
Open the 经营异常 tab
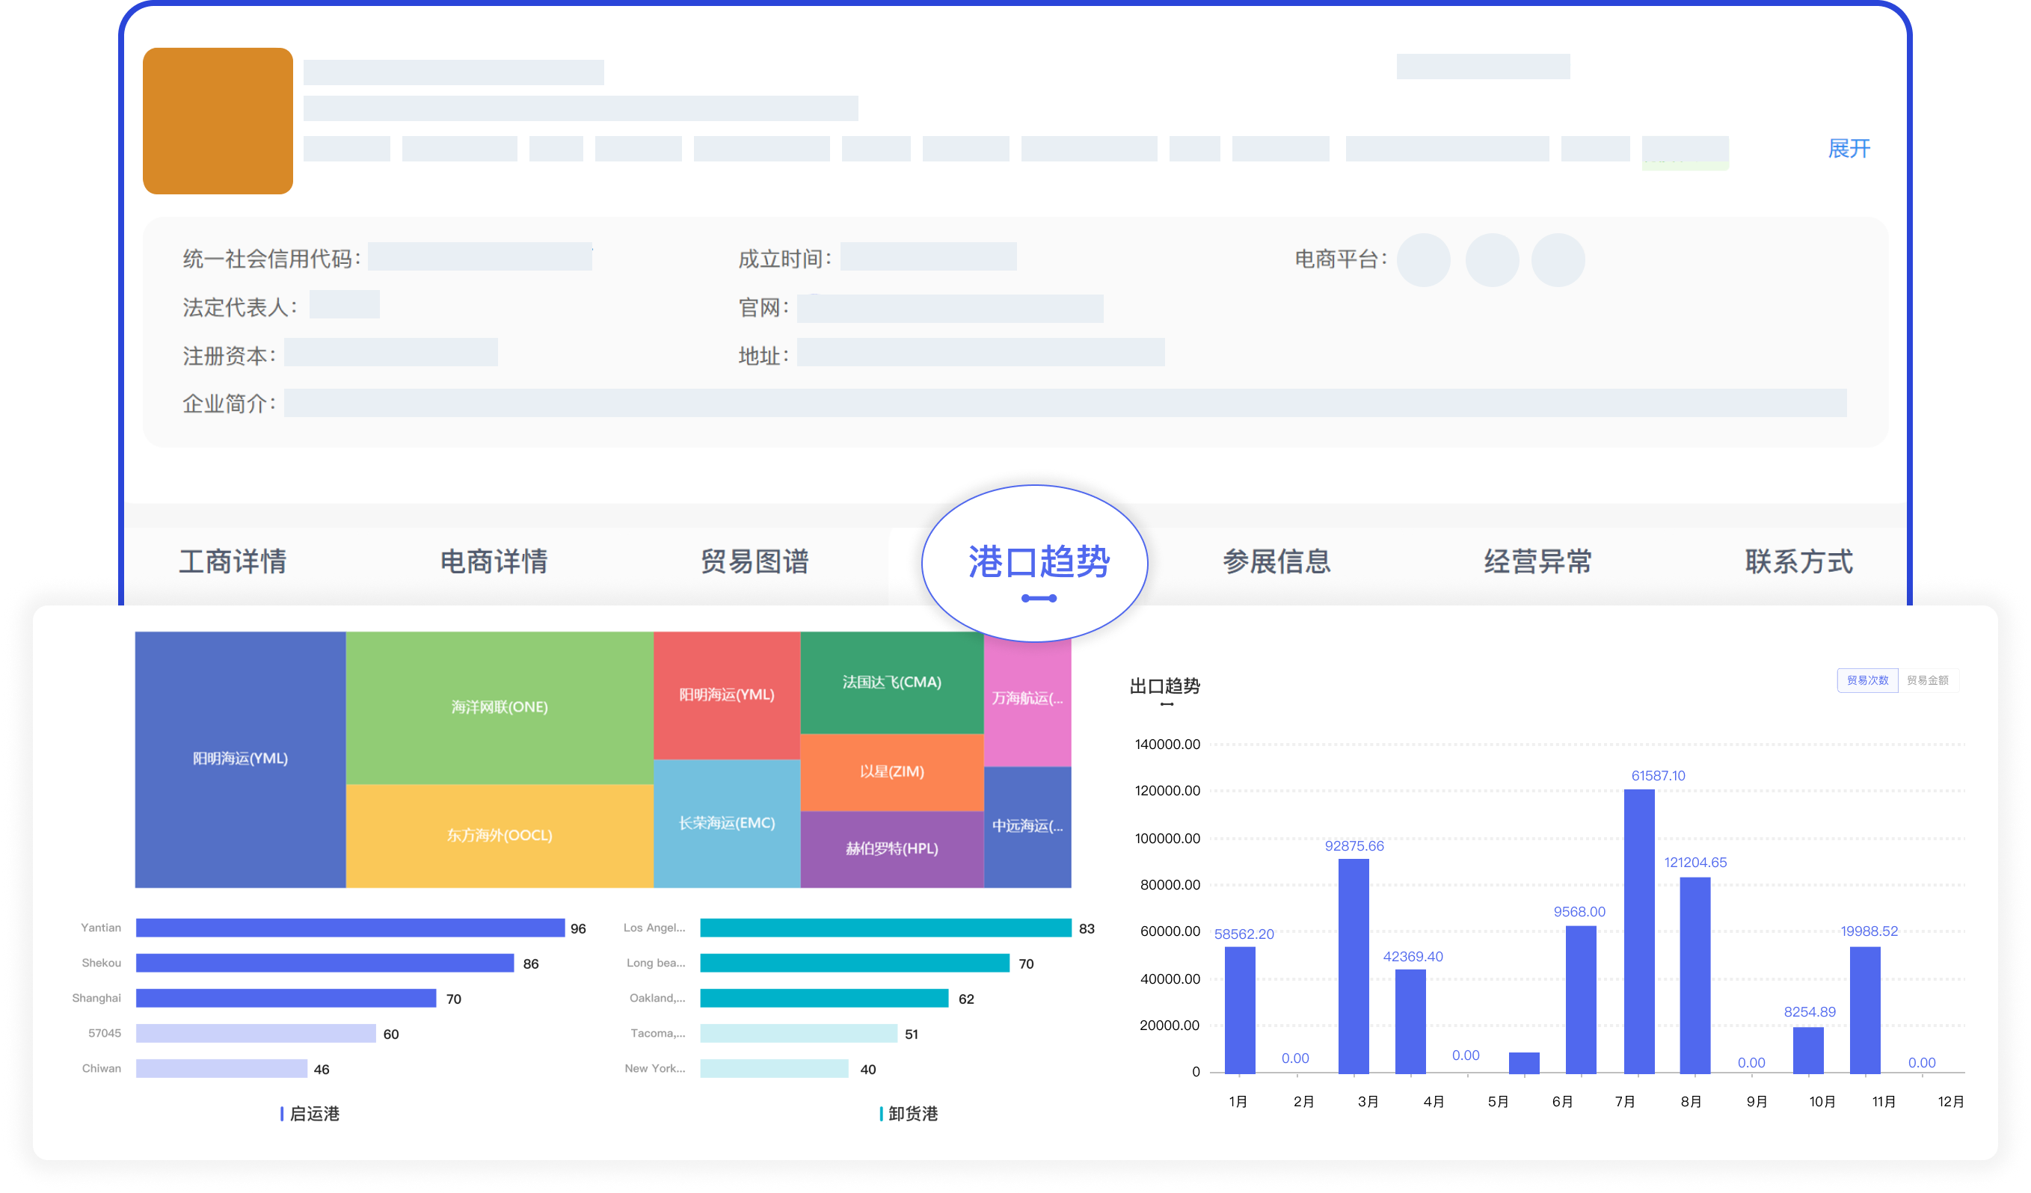1537,561
